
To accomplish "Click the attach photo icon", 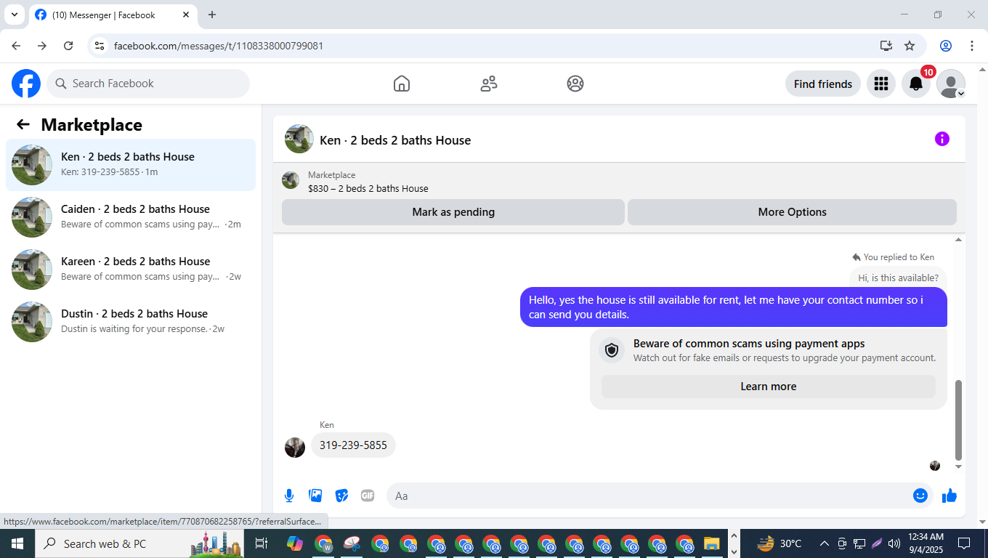I will [x=315, y=496].
